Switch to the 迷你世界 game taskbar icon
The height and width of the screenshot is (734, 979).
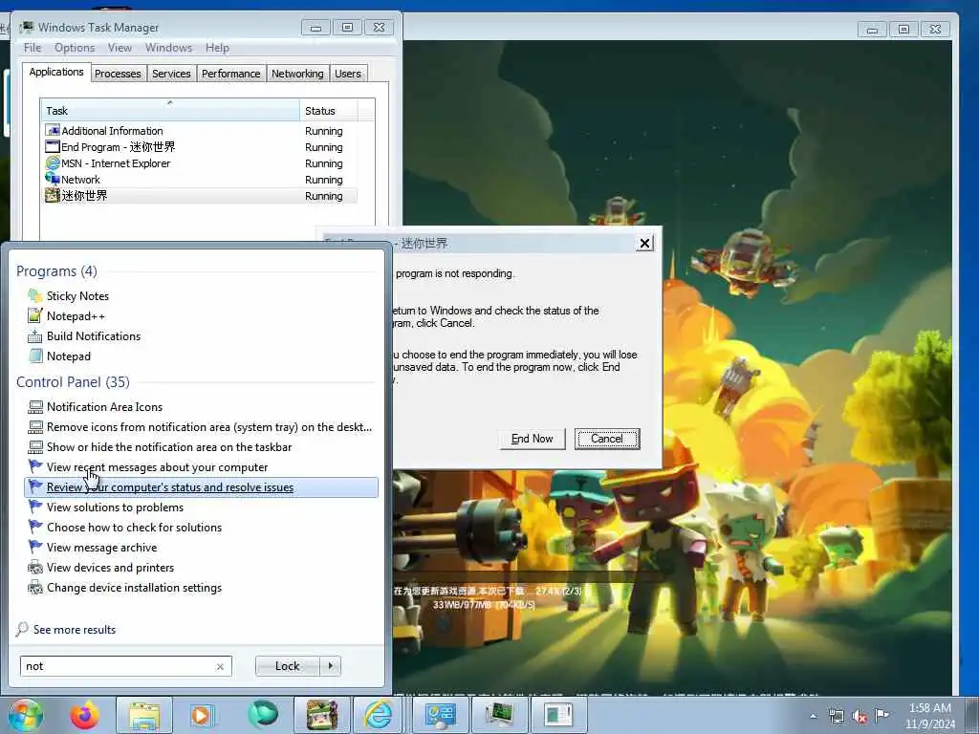pyautogui.click(x=322, y=715)
